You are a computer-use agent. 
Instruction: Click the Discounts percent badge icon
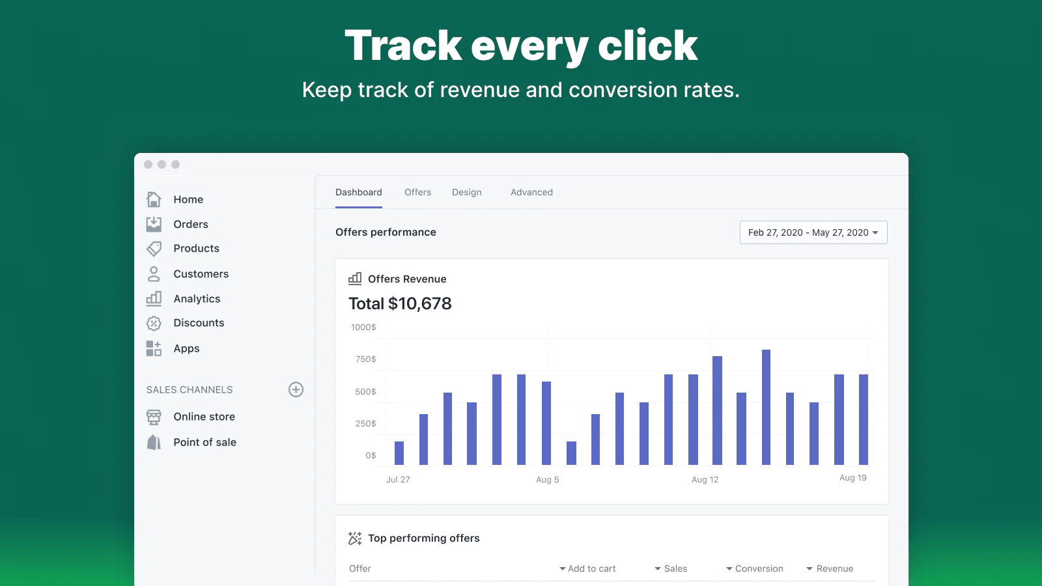pyautogui.click(x=154, y=323)
